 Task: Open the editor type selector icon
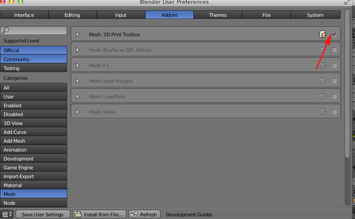pos(7,214)
